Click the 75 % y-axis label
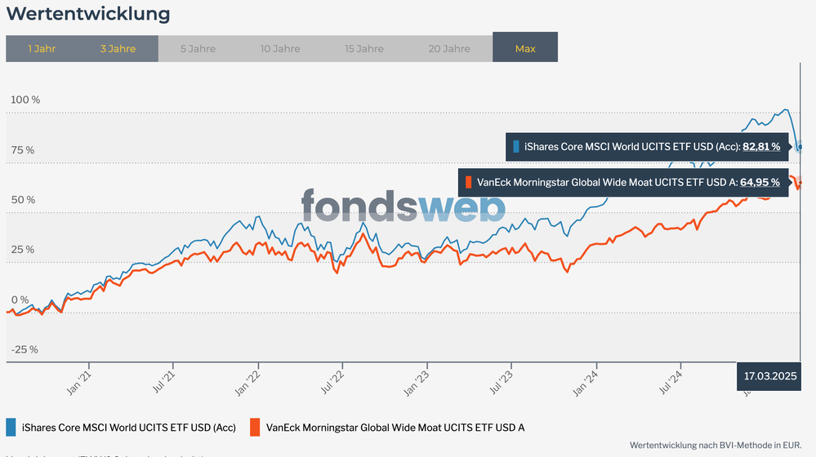 [x=23, y=150]
